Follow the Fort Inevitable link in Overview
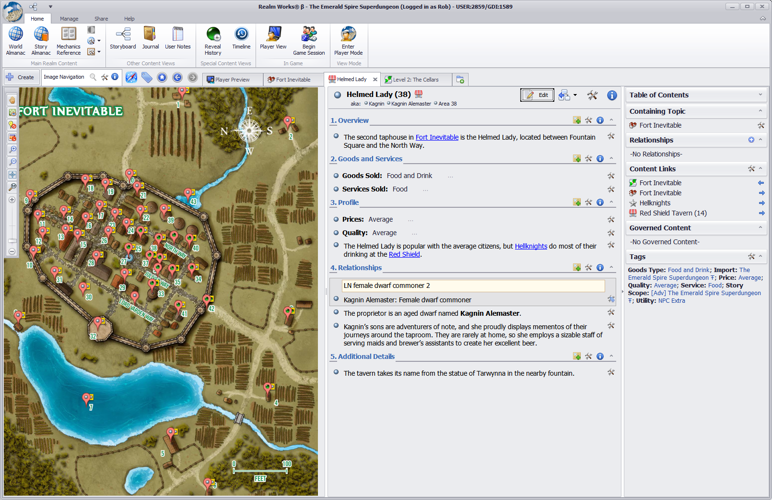The height and width of the screenshot is (500, 772). (437, 137)
